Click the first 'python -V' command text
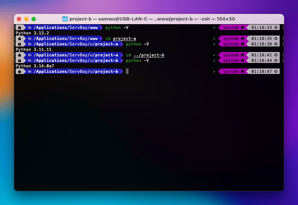The height and width of the screenshot is (205, 298). click(117, 27)
